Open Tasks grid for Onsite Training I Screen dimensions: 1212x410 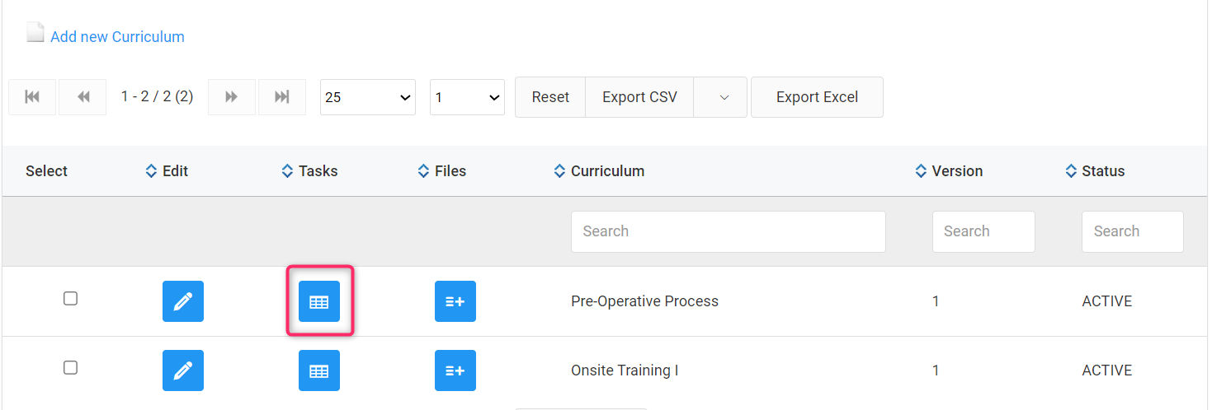319,370
